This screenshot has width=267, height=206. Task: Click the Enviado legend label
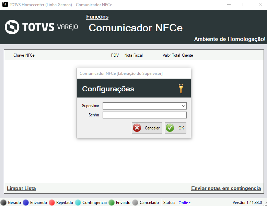click(123, 203)
